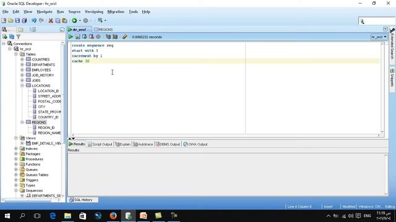Viewport: 396px width, 222px height.
Task: Open Microsoft Edge from the taskbar
Action: tap(53, 216)
